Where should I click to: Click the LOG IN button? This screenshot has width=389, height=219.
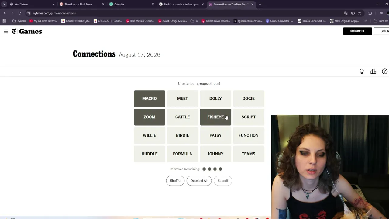pyautogui.click(x=382, y=31)
